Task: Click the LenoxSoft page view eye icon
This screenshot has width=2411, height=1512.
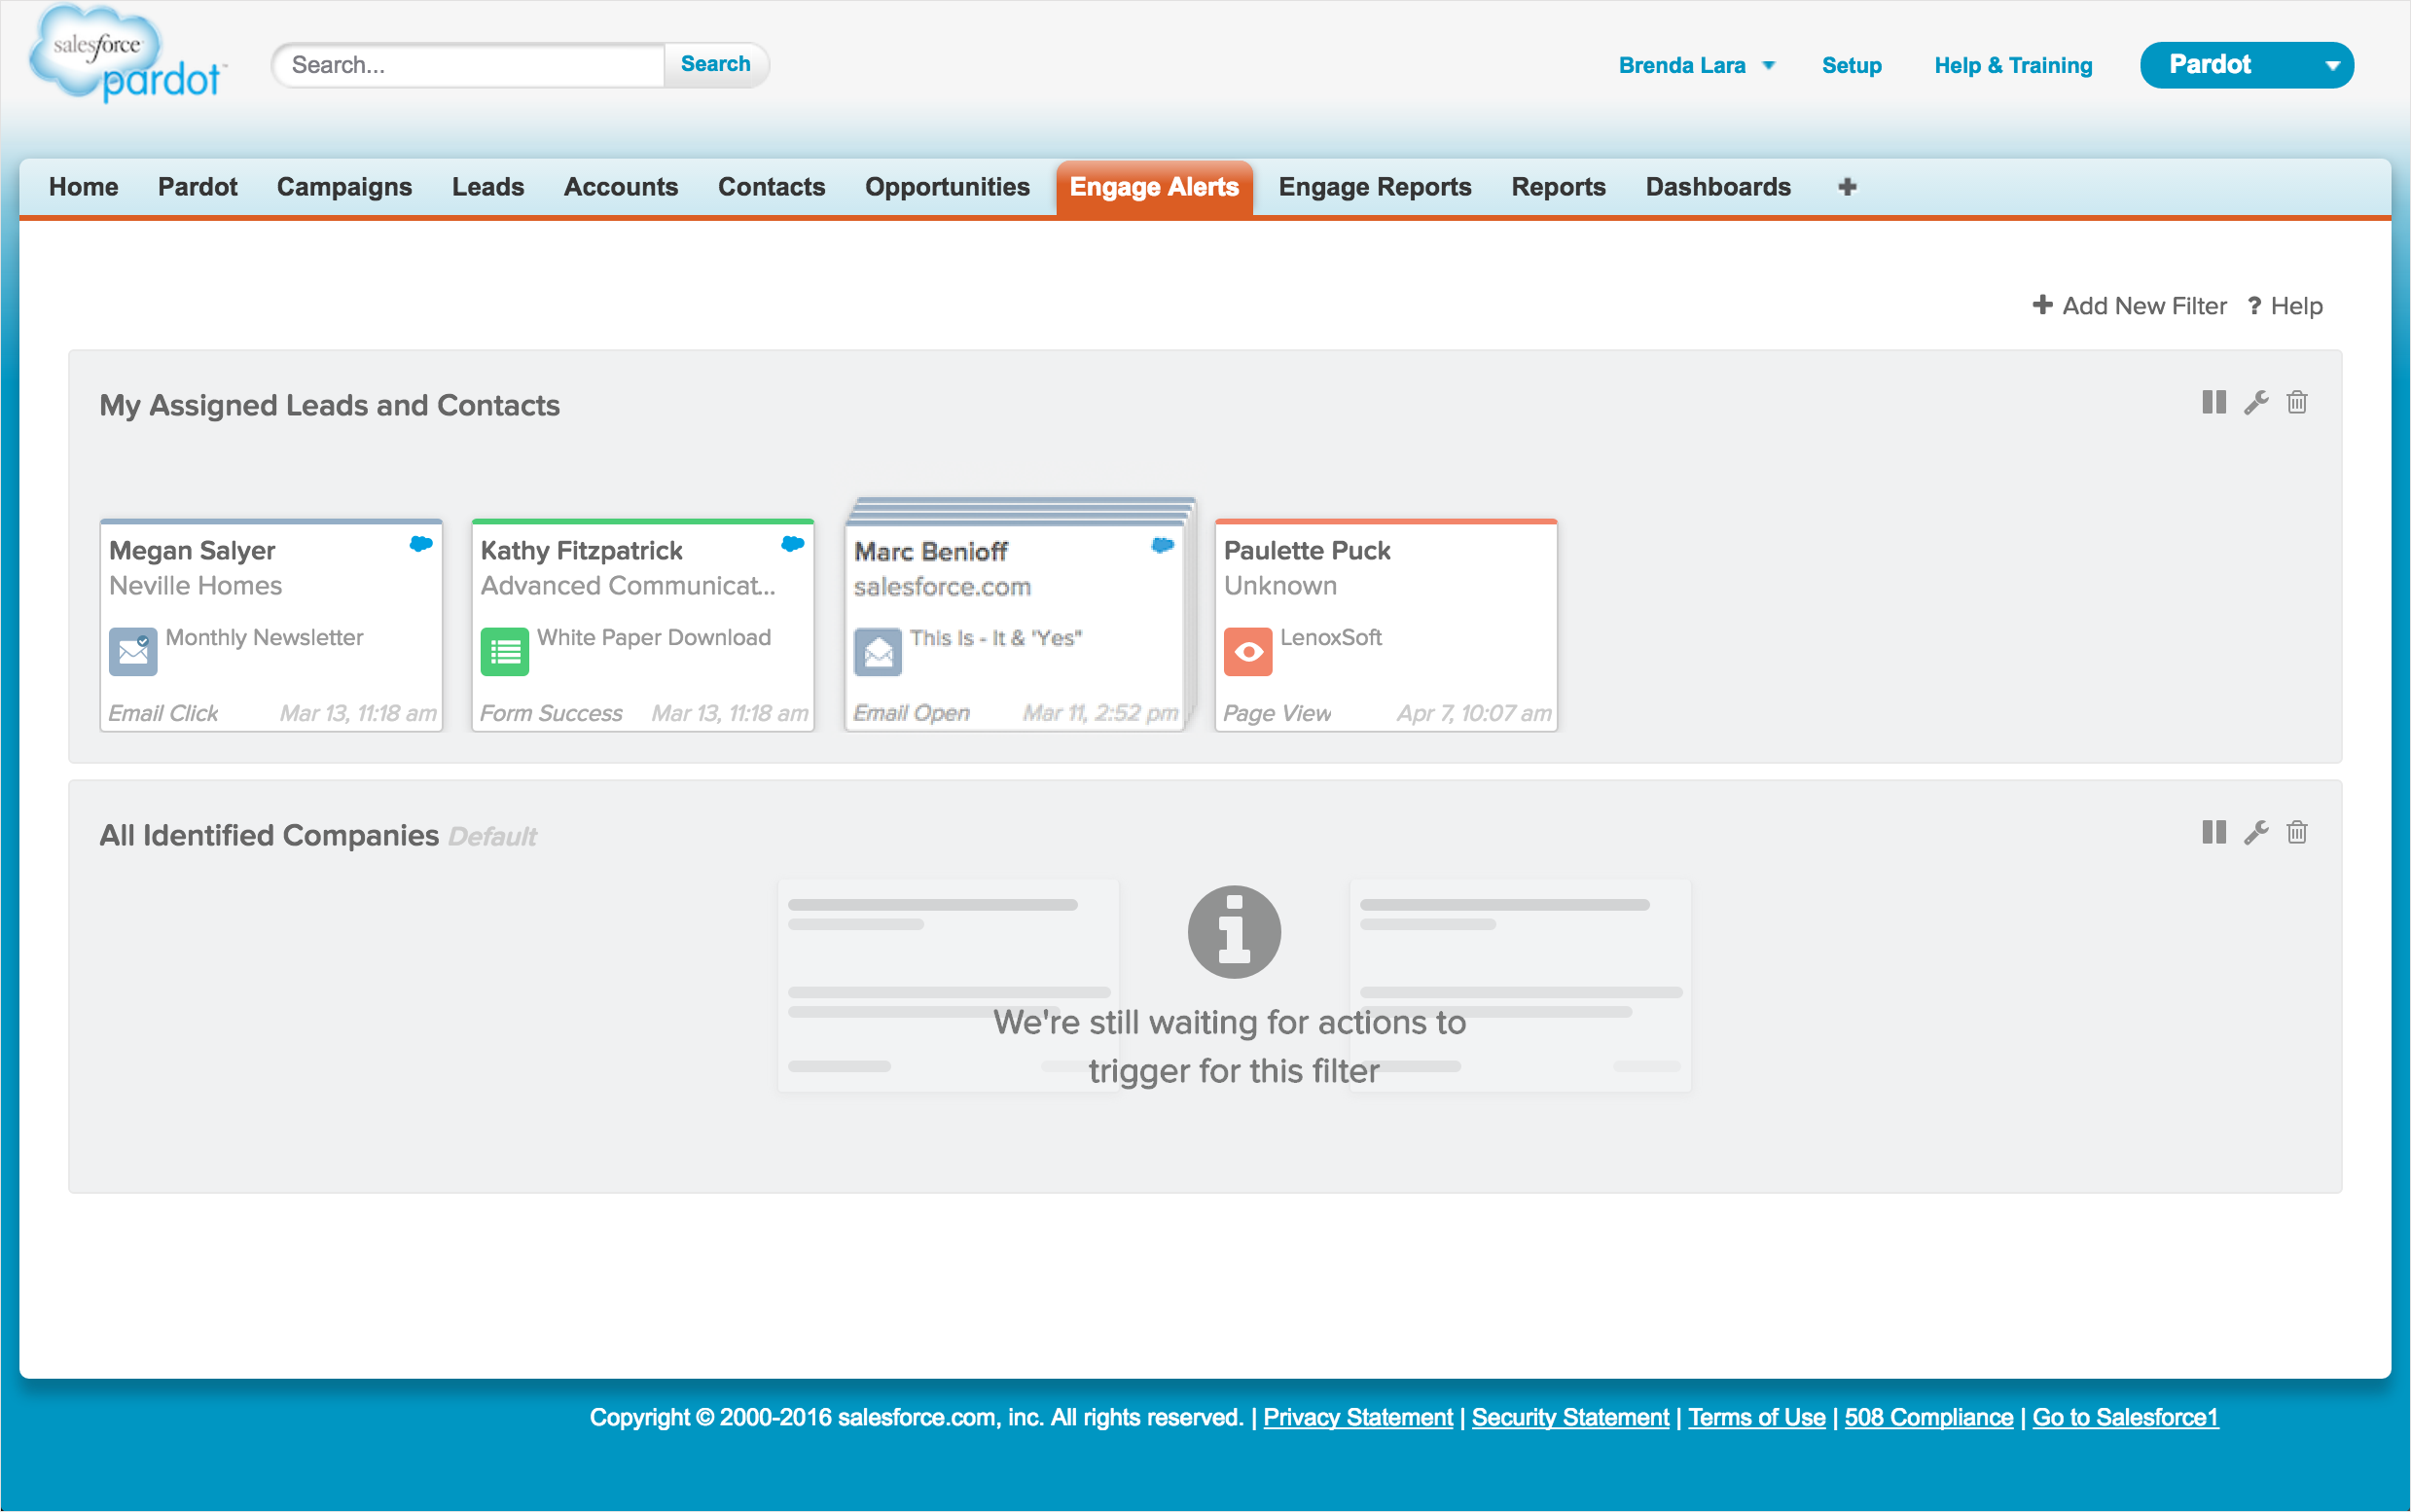Action: [x=1247, y=652]
